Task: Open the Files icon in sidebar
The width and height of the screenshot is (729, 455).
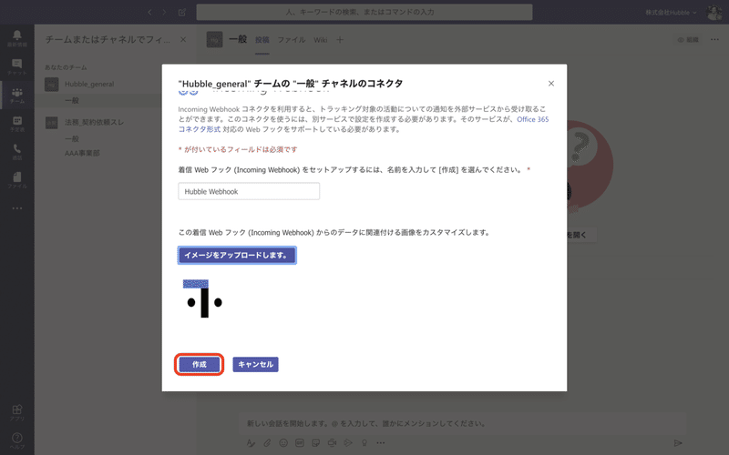Action: 17,180
